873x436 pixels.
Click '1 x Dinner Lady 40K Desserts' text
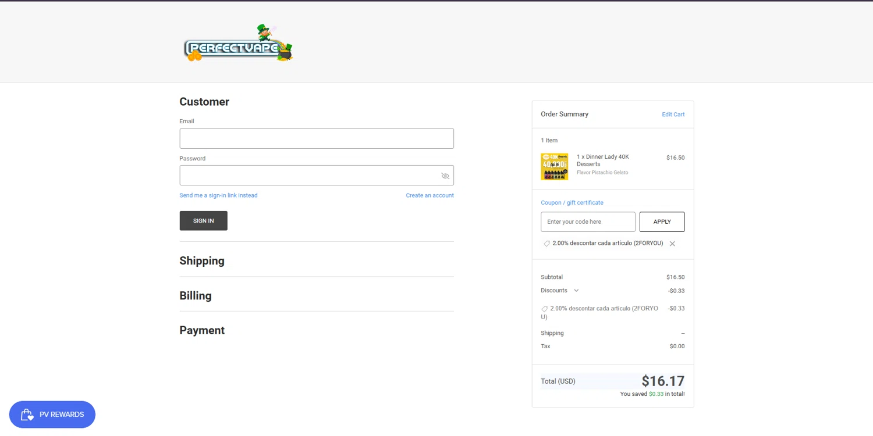[603, 160]
